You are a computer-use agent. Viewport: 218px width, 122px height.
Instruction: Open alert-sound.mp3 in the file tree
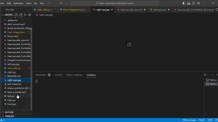[x=16, y=24]
